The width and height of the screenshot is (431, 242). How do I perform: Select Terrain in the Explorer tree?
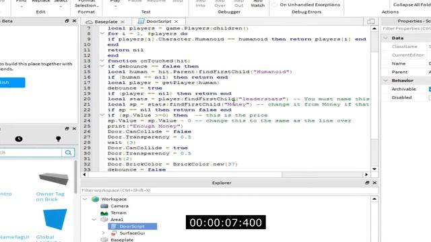tap(119, 212)
